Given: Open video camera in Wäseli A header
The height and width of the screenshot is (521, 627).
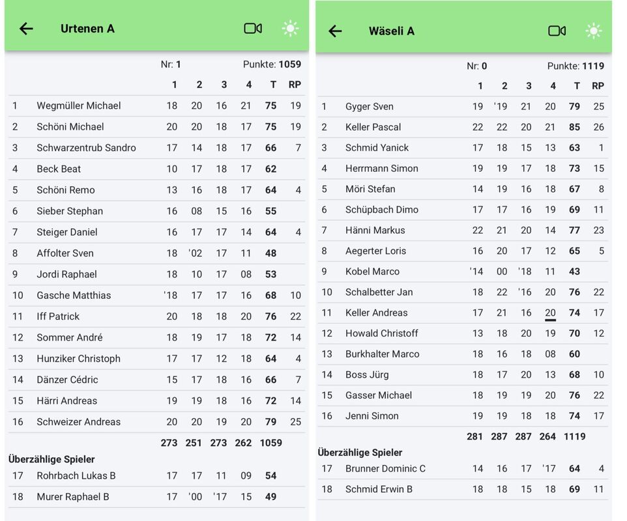Looking at the screenshot, I should tap(557, 31).
